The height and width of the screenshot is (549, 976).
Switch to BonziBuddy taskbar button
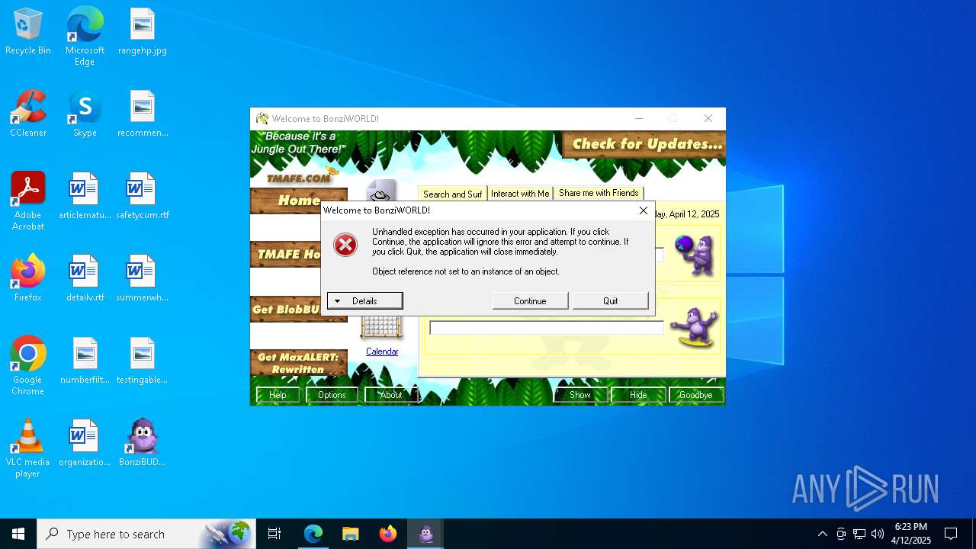(x=425, y=534)
